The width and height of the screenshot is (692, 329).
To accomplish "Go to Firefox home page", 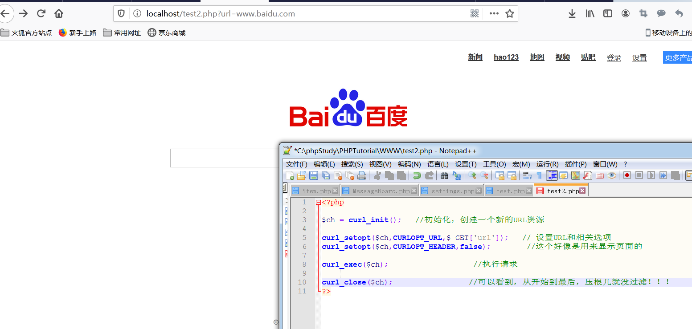I will 59,13.
